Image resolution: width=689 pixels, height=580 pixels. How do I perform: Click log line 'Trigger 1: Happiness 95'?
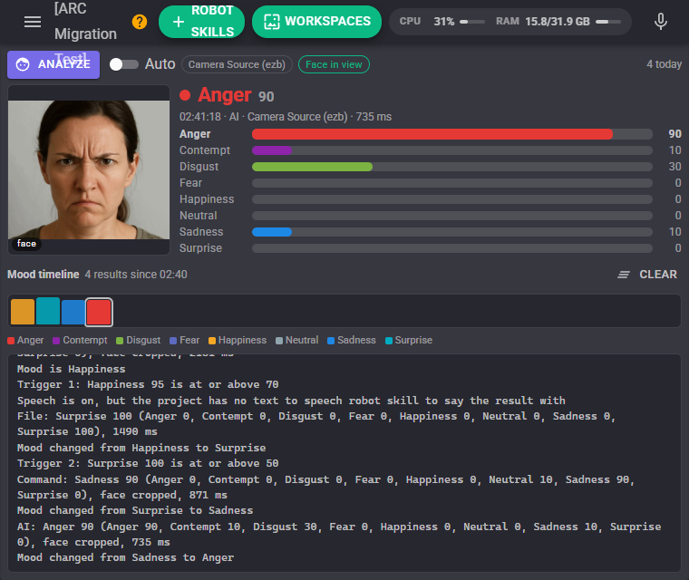(x=148, y=384)
